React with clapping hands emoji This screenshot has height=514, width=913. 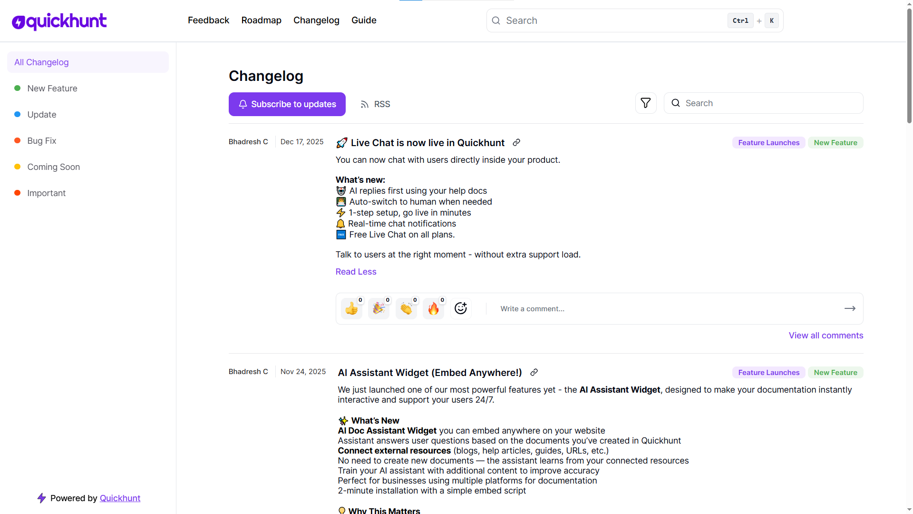[406, 308]
